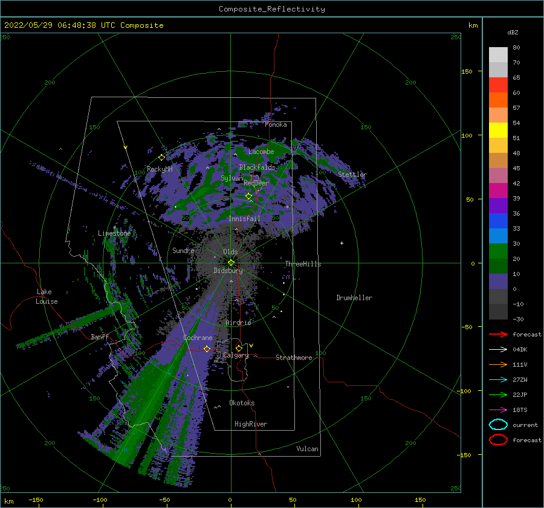Click the HighRiver city label
The width and height of the screenshot is (544, 508).
tap(251, 424)
